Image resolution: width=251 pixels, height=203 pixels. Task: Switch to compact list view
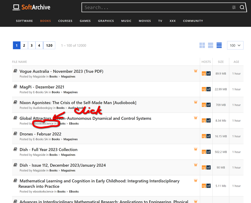219,45
